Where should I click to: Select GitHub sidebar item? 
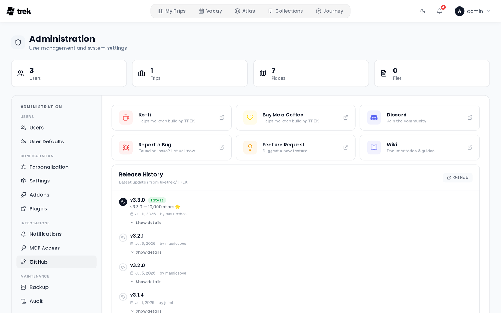[x=56, y=262]
